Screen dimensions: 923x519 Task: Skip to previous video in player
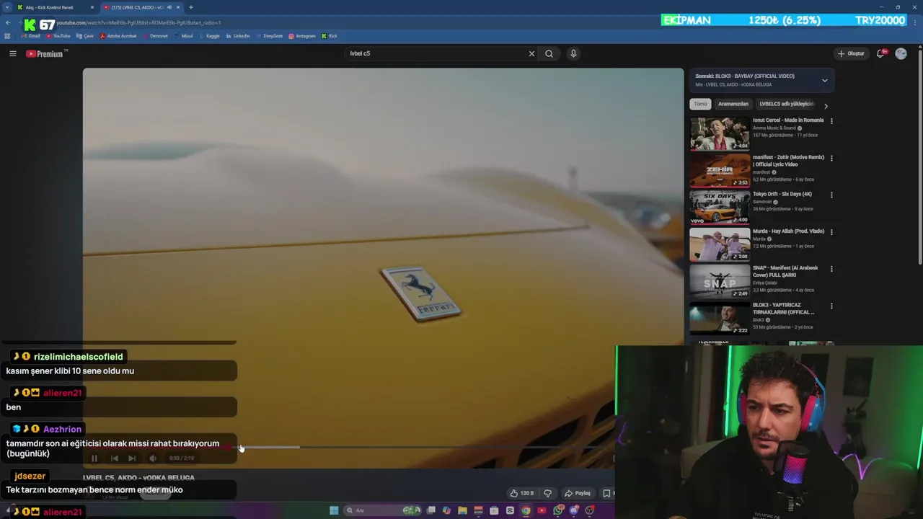click(114, 458)
